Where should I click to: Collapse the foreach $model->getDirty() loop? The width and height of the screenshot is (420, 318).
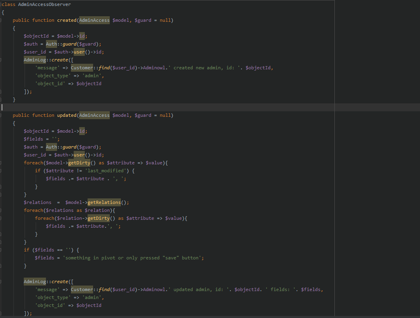[x=1, y=163]
